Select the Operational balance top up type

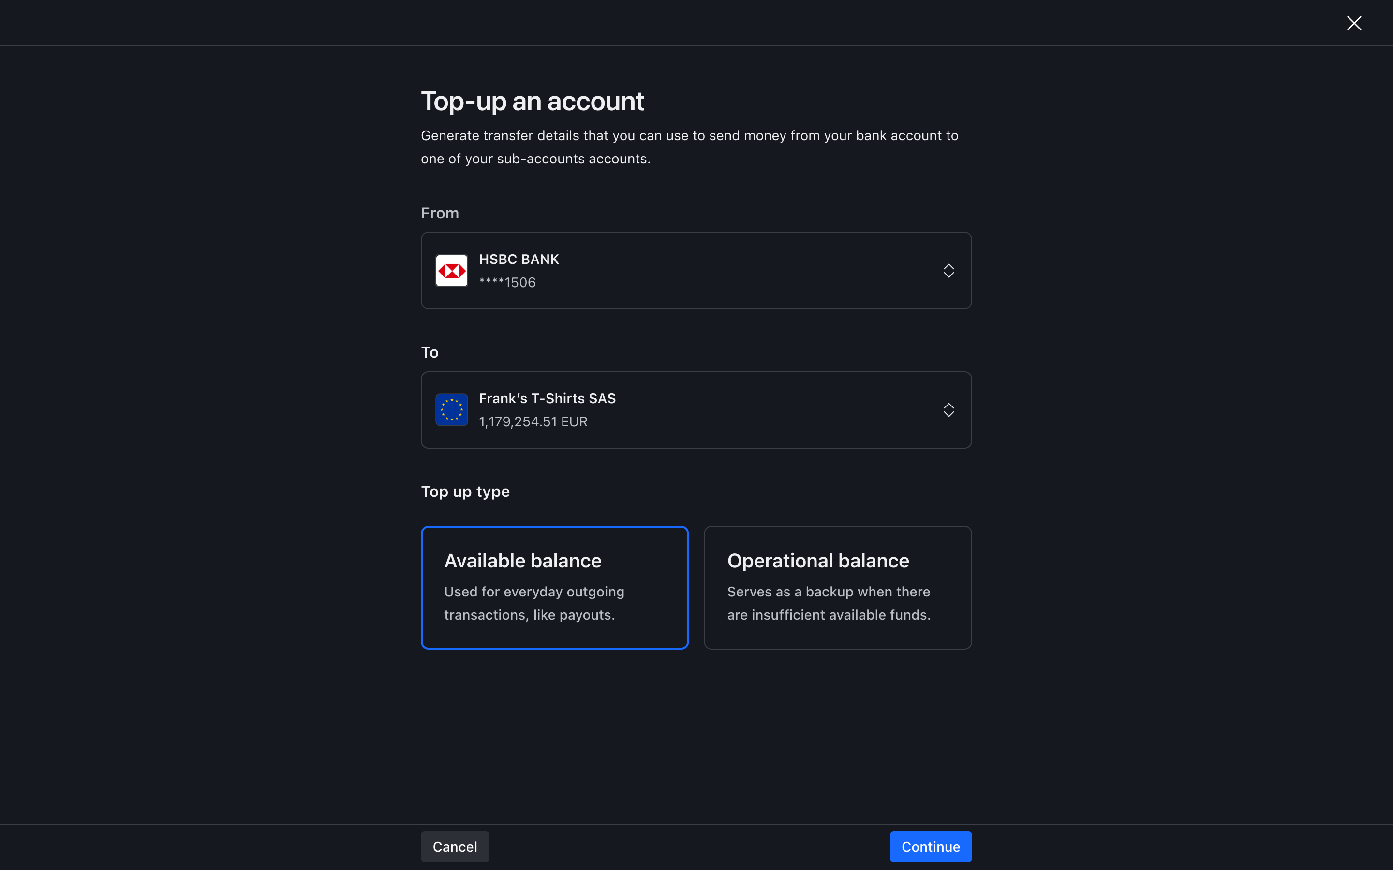pyautogui.click(x=838, y=587)
